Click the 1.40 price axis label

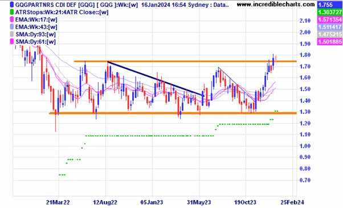[x=305, y=101]
